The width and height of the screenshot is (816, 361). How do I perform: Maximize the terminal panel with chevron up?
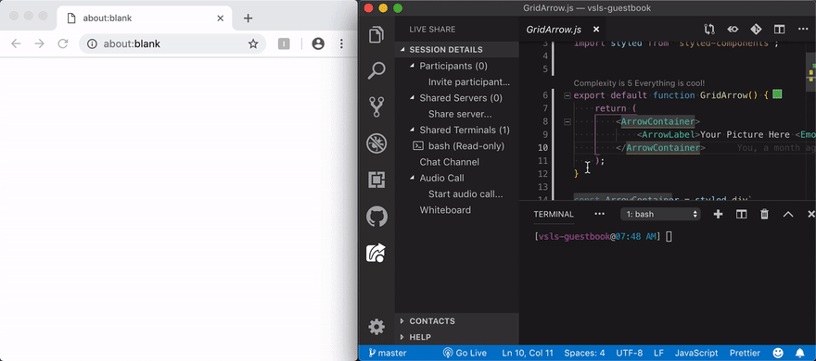pos(788,214)
